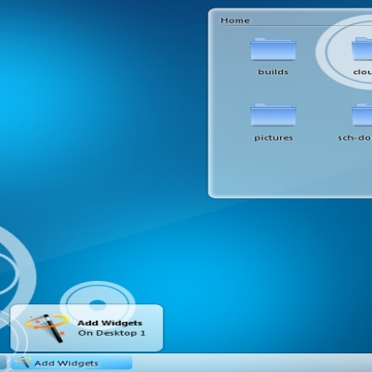Open the builds folder icon
This screenshot has height=372, width=372.
tap(273, 49)
